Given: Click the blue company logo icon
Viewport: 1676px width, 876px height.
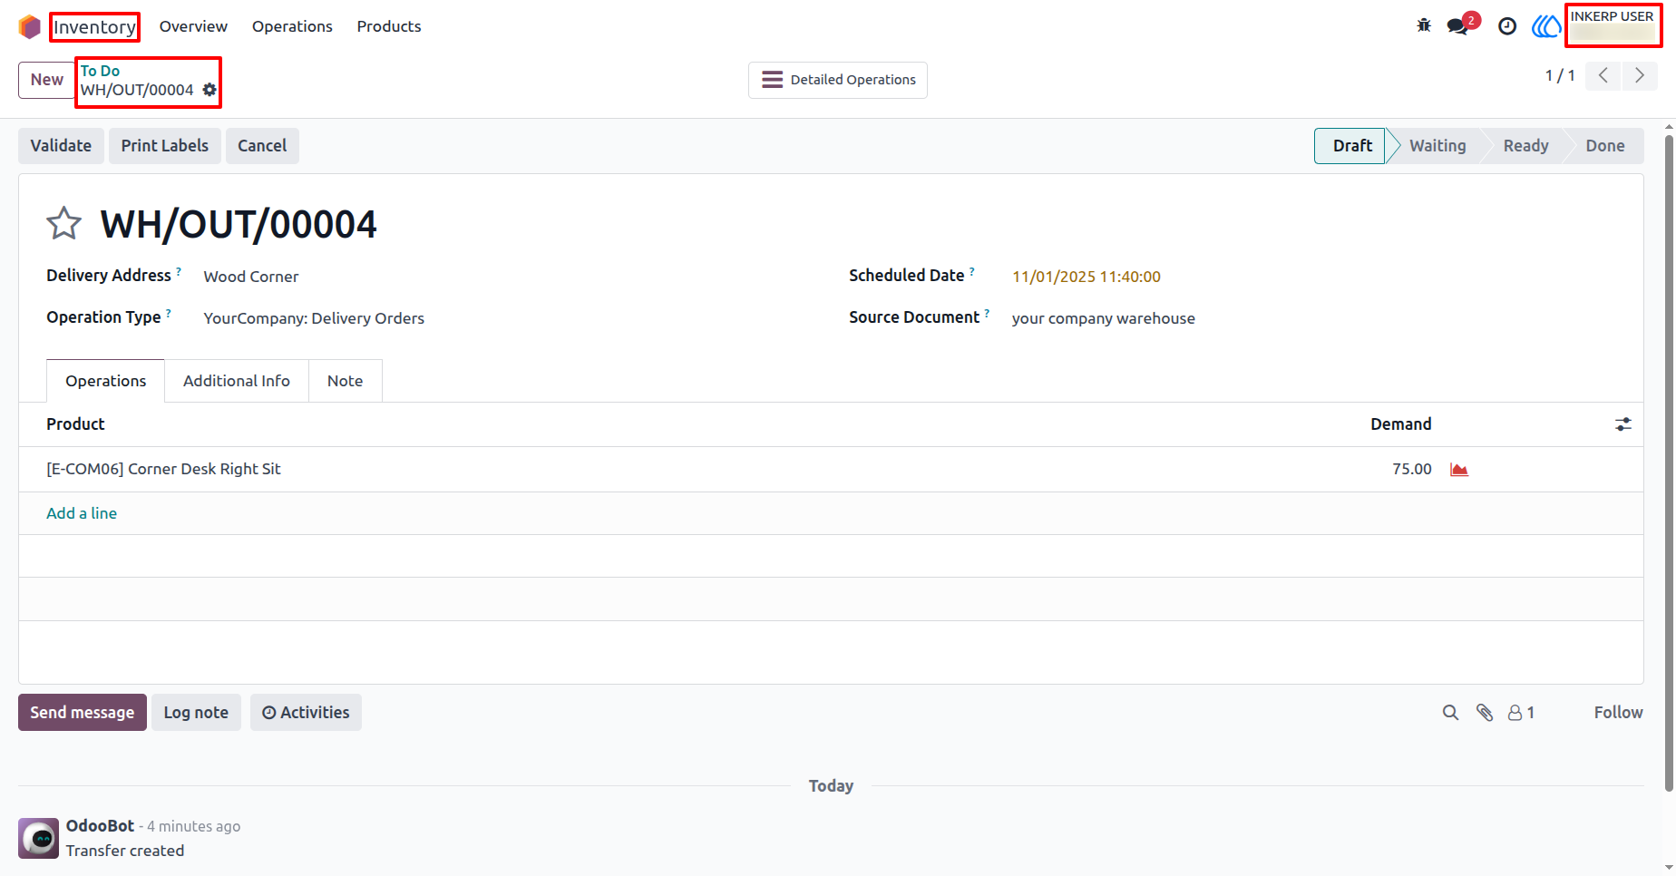Looking at the screenshot, I should click(x=1545, y=26).
